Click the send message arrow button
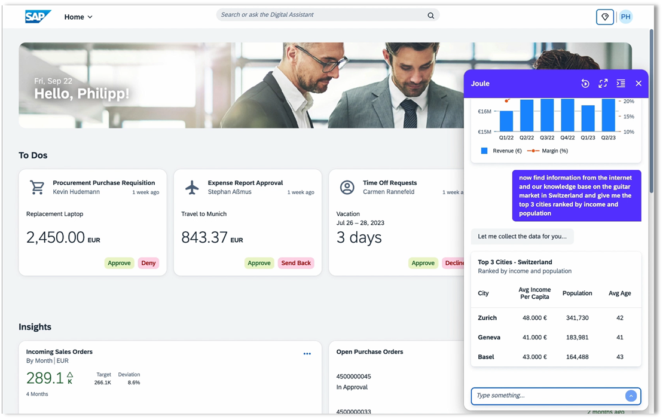Screen dimensions: 663x419 pyautogui.click(x=631, y=396)
